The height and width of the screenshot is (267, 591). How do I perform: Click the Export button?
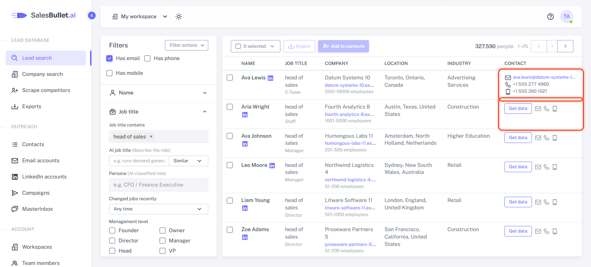point(299,46)
